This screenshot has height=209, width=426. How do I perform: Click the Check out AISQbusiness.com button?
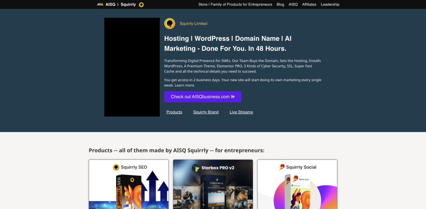(x=203, y=97)
